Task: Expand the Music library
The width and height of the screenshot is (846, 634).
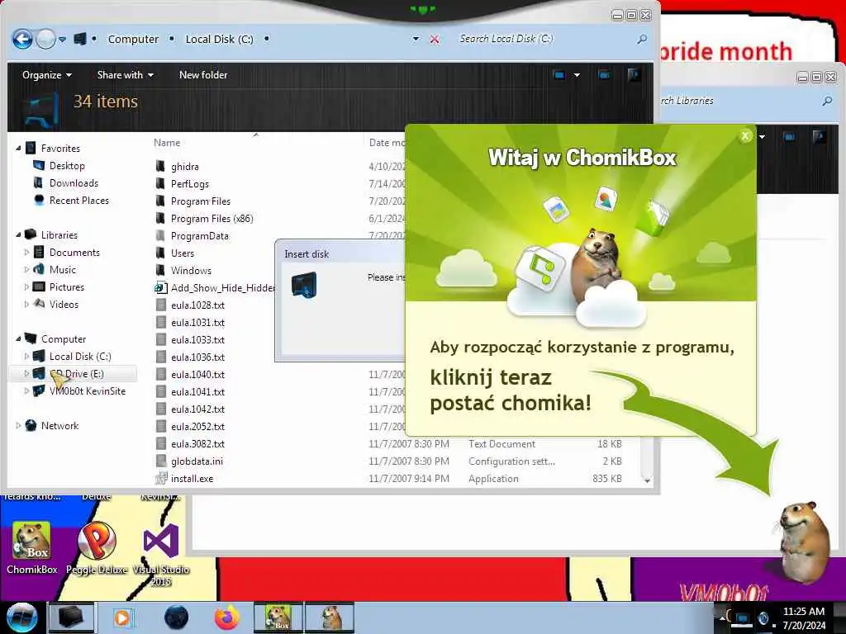Action: coord(26,269)
